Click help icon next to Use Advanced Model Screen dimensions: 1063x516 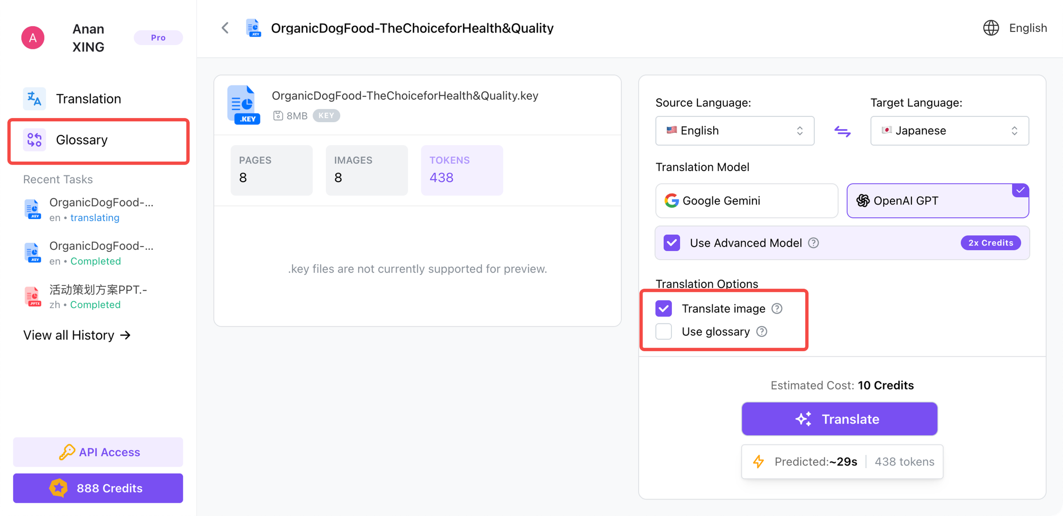tap(813, 243)
